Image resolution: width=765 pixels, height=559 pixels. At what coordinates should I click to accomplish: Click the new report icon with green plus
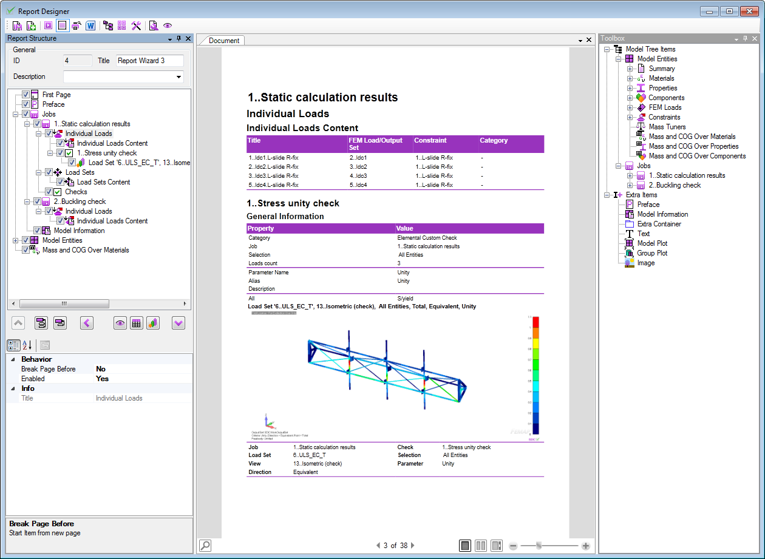pyautogui.click(x=31, y=25)
